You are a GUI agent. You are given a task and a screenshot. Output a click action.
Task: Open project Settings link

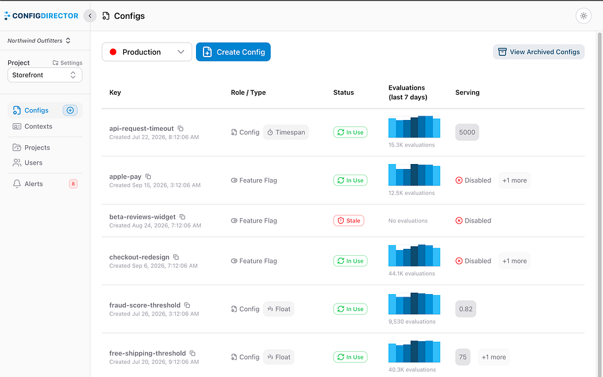click(68, 63)
